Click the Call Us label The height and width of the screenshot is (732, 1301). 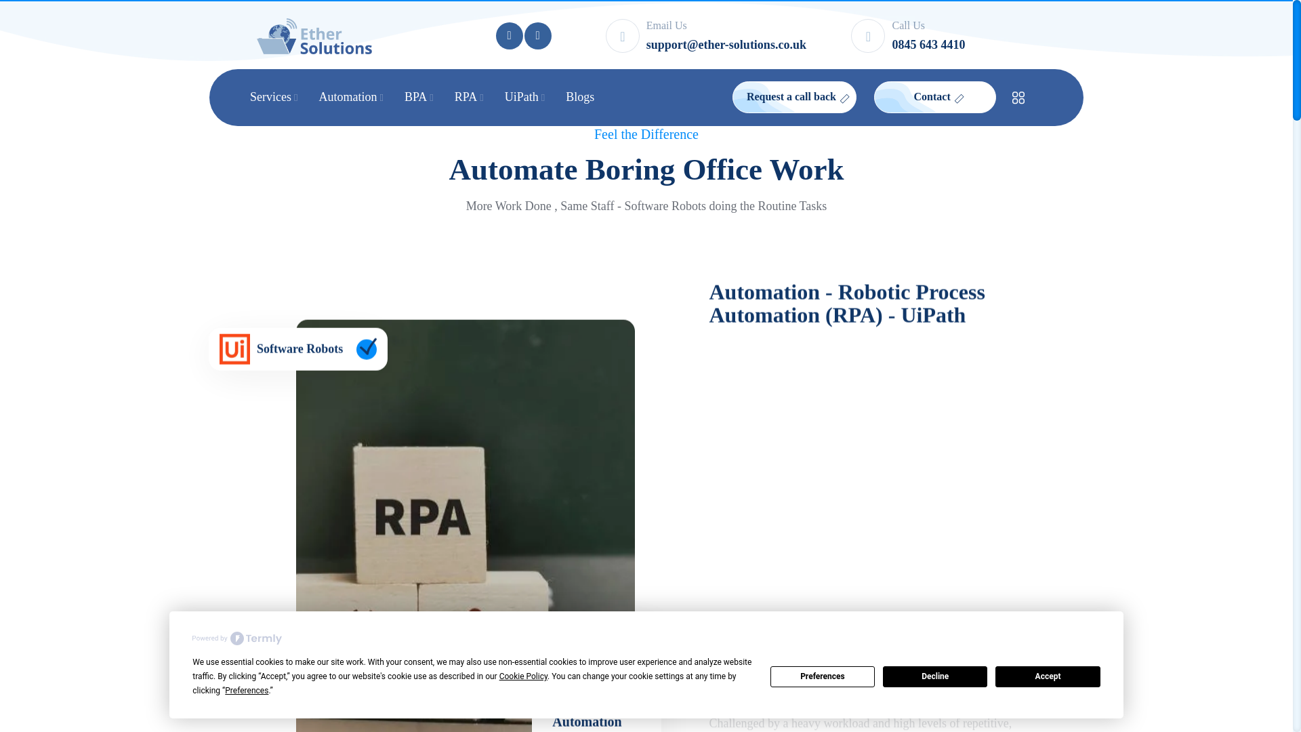click(x=908, y=26)
